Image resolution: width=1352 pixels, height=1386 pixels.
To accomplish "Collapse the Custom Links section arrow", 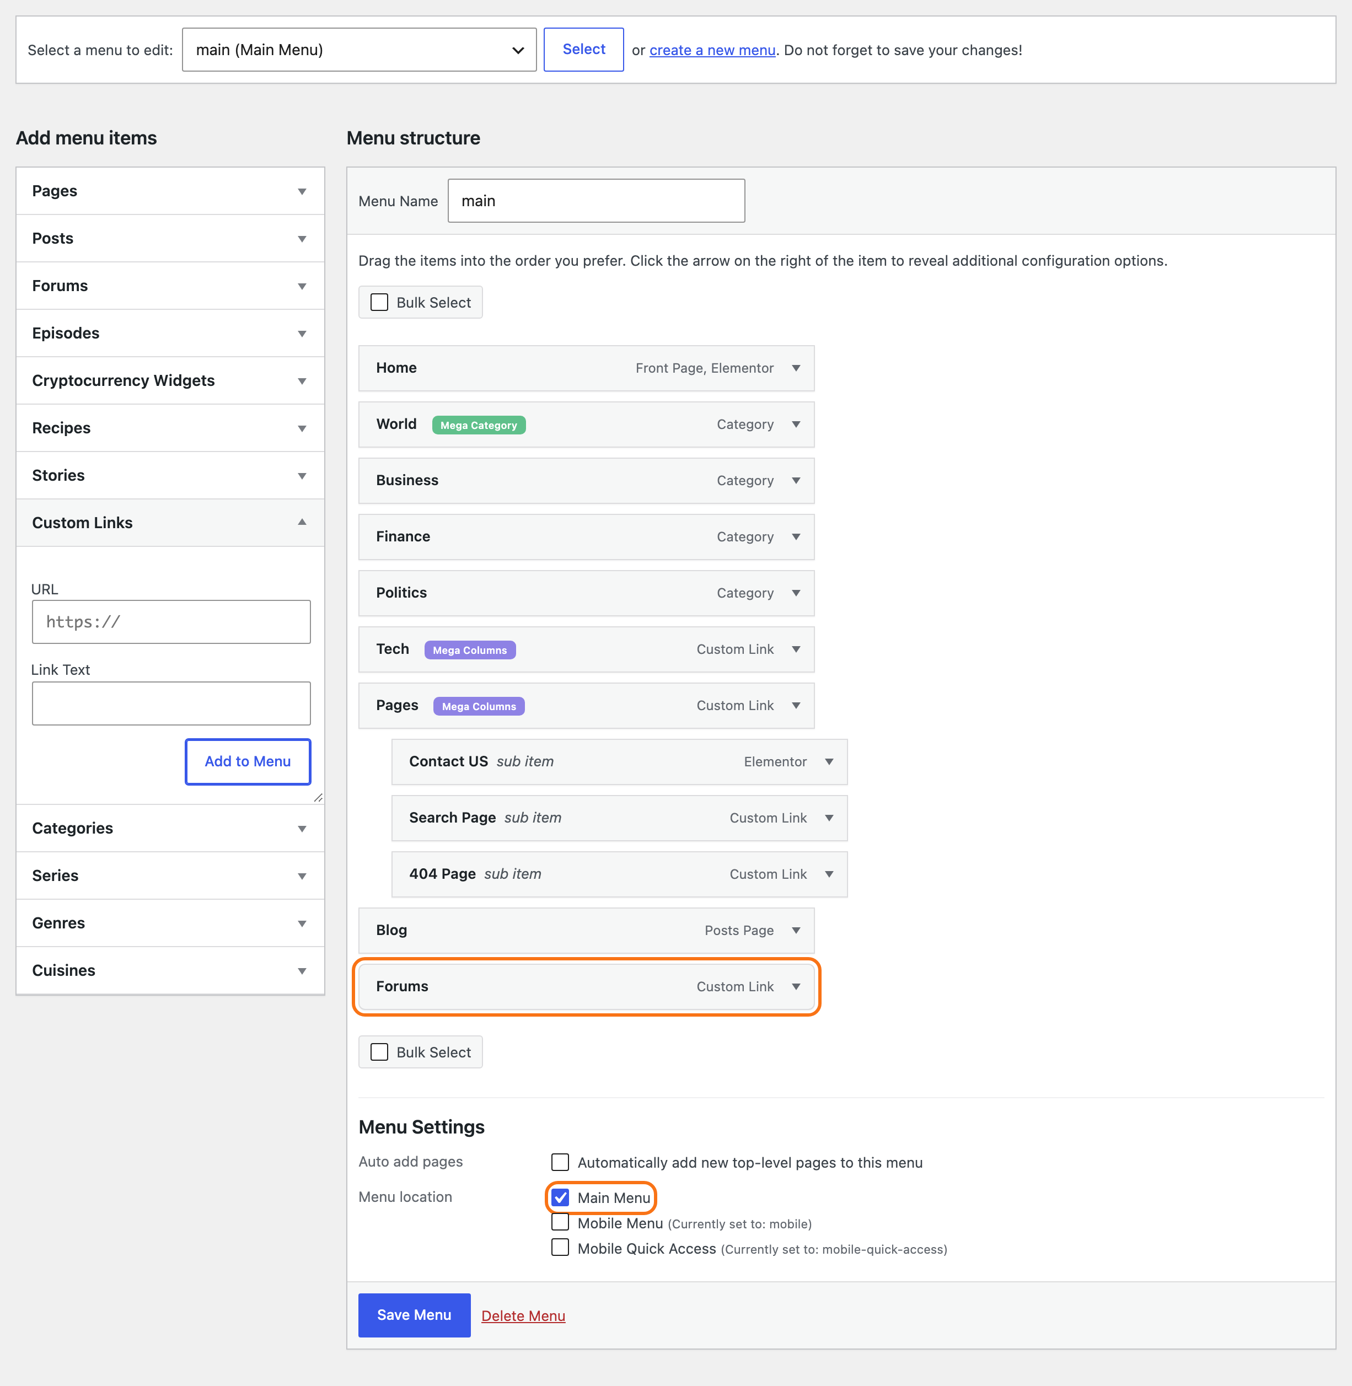I will pyautogui.click(x=302, y=522).
